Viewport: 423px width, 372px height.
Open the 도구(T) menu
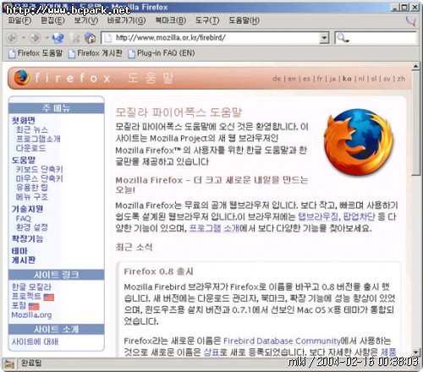click(207, 20)
